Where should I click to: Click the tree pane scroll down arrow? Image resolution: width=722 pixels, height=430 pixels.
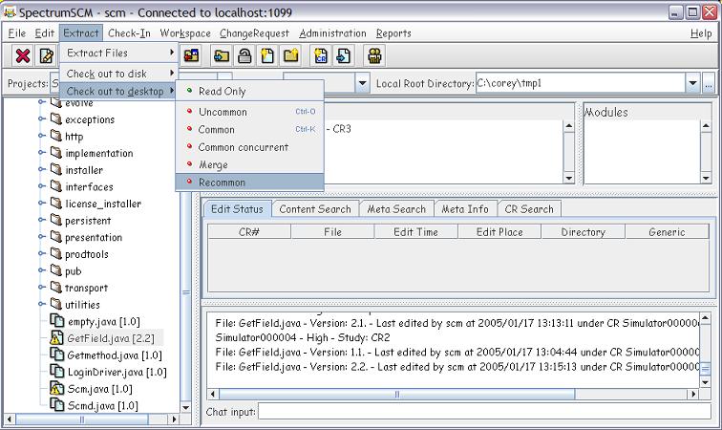click(x=186, y=407)
